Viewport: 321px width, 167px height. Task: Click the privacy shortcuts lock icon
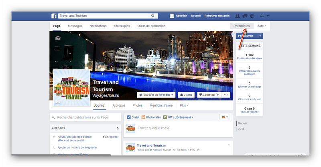(x=262, y=16)
